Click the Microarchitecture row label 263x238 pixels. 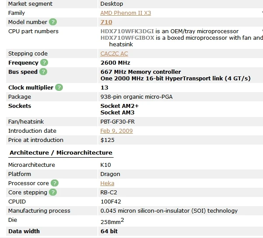point(32,165)
